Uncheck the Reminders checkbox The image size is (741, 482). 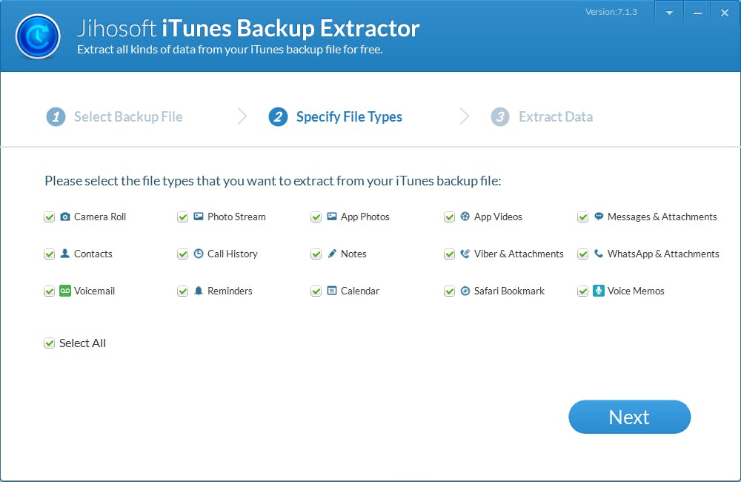pos(182,291)
